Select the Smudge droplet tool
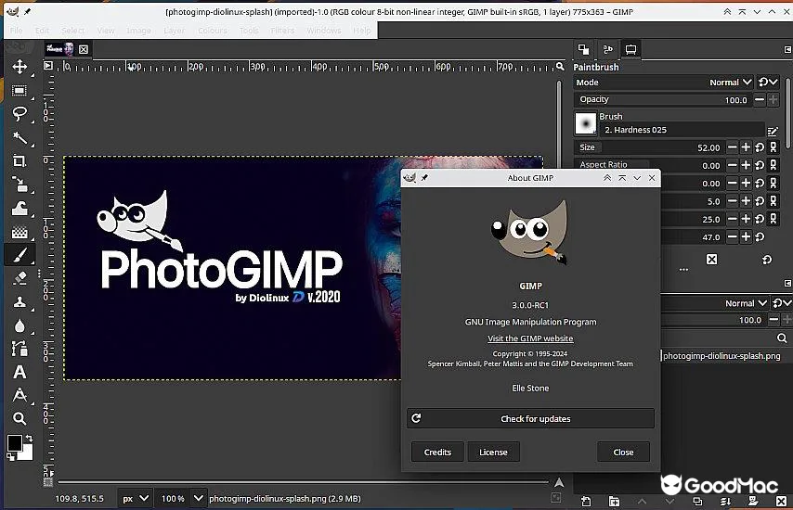This screenshot has width=793, height=510. [x=19, y=325]
